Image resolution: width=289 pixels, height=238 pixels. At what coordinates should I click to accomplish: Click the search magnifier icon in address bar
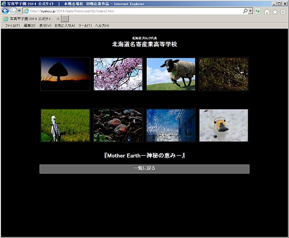pos(245,11)
